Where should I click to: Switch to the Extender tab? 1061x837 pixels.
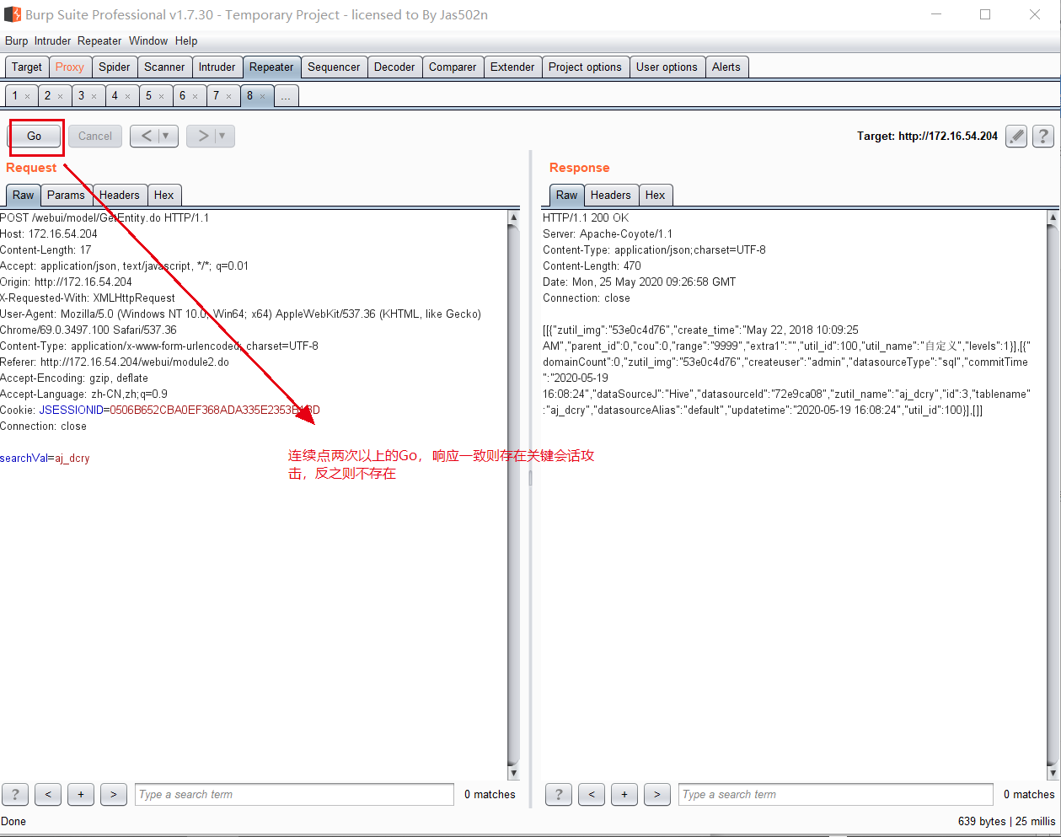pyautogui.click(x=512, y=67)
